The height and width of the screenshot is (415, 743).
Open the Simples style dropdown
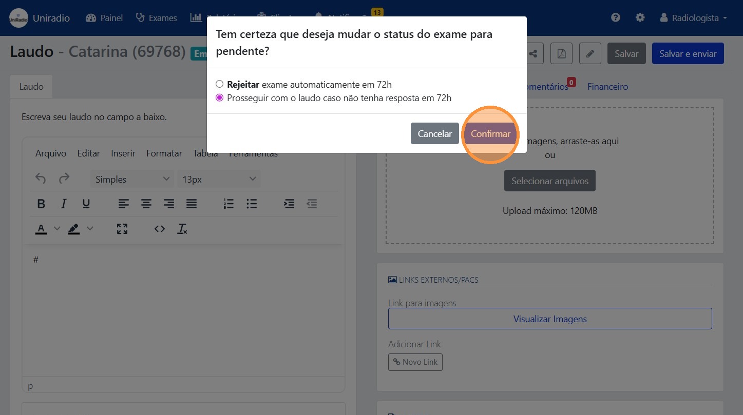point(131,179)
